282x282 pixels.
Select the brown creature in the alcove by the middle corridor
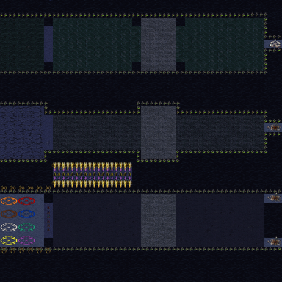tap(274, 128)
